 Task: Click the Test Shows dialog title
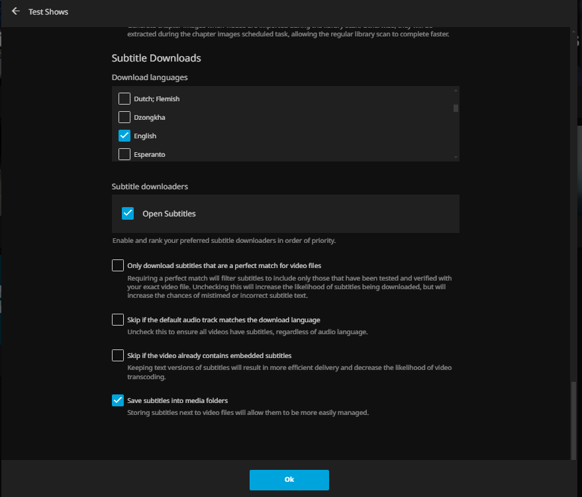(48, 12)
